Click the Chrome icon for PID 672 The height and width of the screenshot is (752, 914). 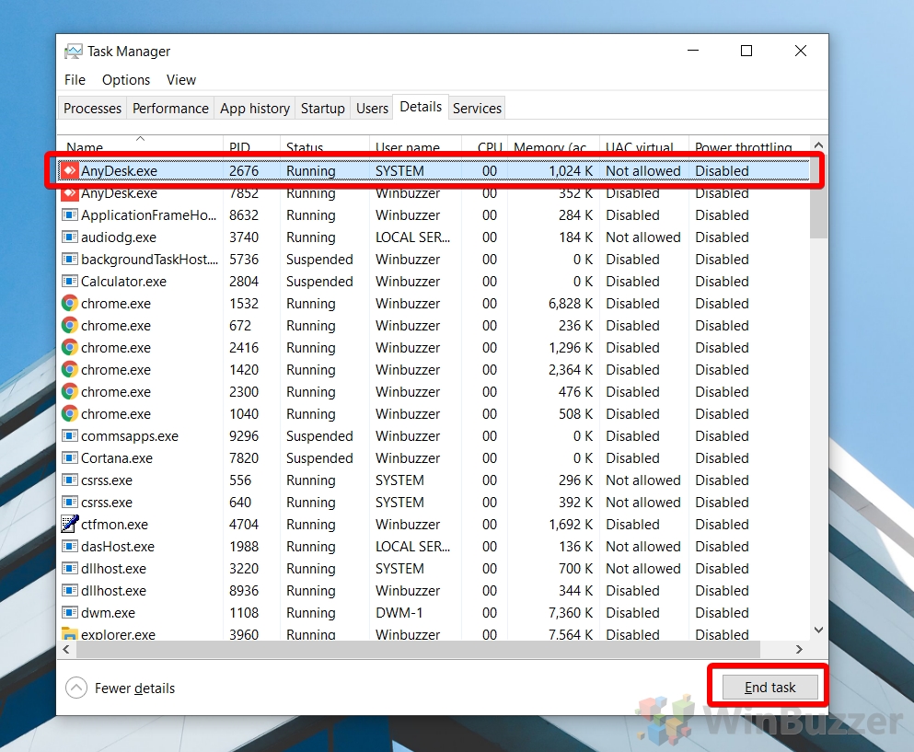pos(70,326)
